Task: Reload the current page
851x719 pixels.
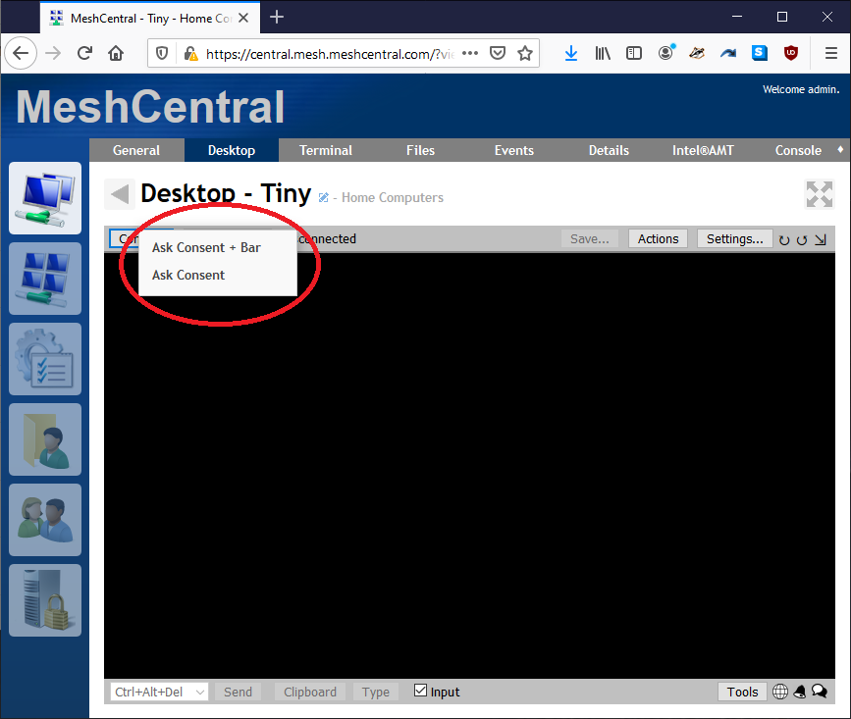Action: pyautogui.click(x=84, y=53)
